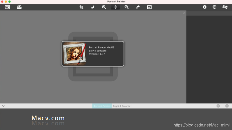Open image file icon in toolbar
The height and width of the screenshot is (130, 232).
7,7
